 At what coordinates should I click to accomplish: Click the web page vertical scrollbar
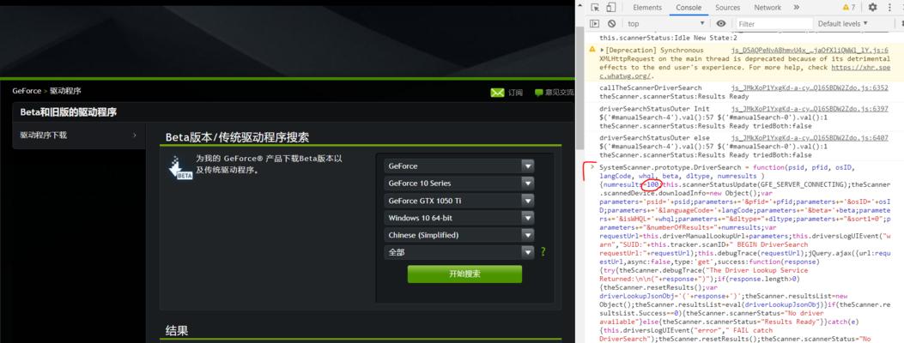579,87
